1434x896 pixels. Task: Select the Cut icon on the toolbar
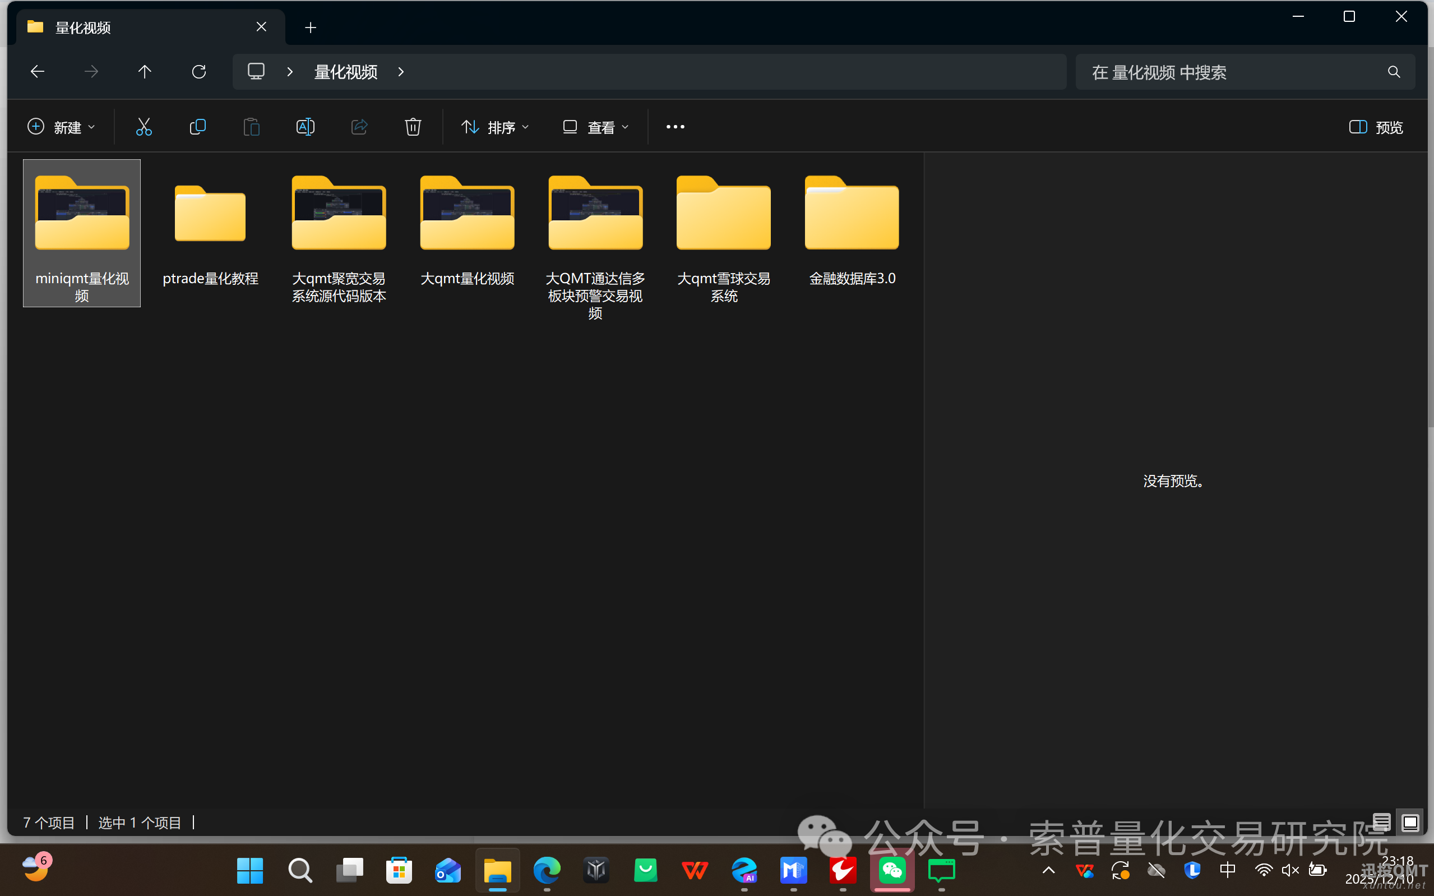[x=144, y=126]
